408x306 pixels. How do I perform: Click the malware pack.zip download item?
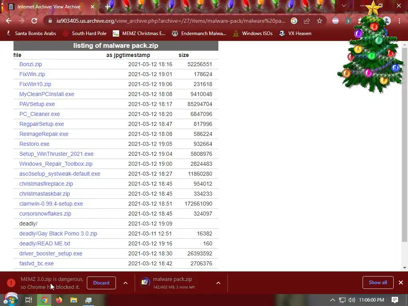click(173, 283)
